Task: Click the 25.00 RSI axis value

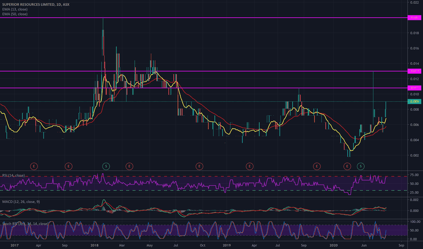Action: (x=415, y=192)
